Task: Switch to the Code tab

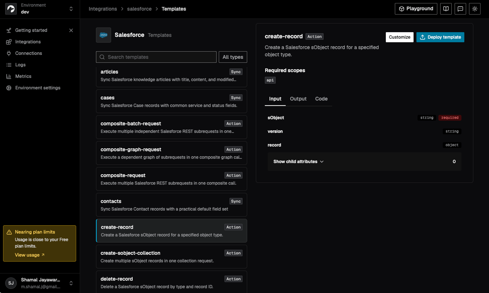Action: tap(321, 99)
